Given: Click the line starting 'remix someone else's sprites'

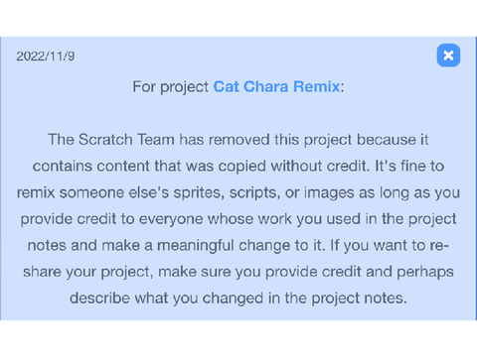Looking at the screenshot, I should (238, 192).
